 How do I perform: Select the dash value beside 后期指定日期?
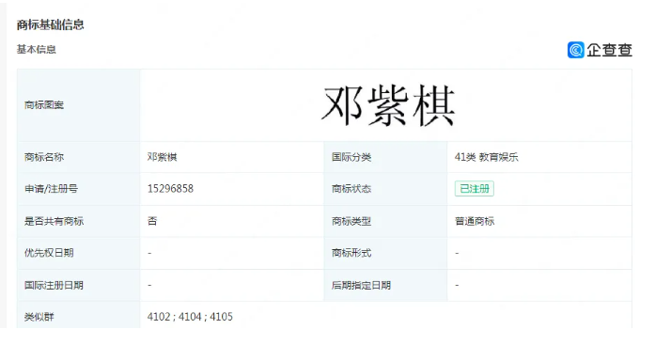point(457,285)
